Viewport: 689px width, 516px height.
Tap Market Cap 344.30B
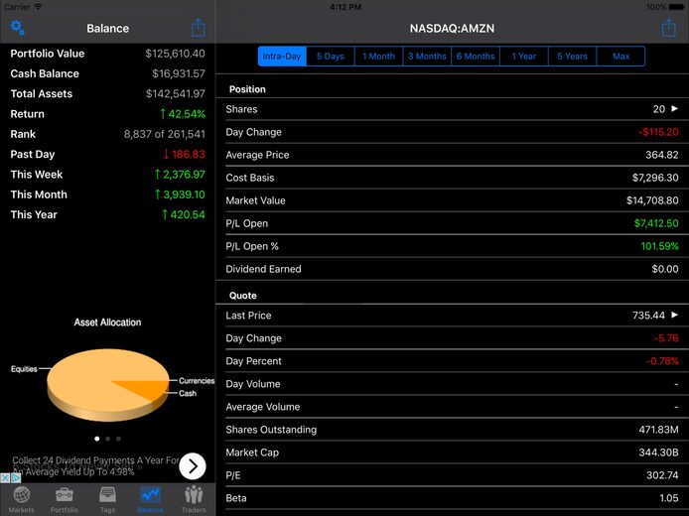tap(452, 452)
